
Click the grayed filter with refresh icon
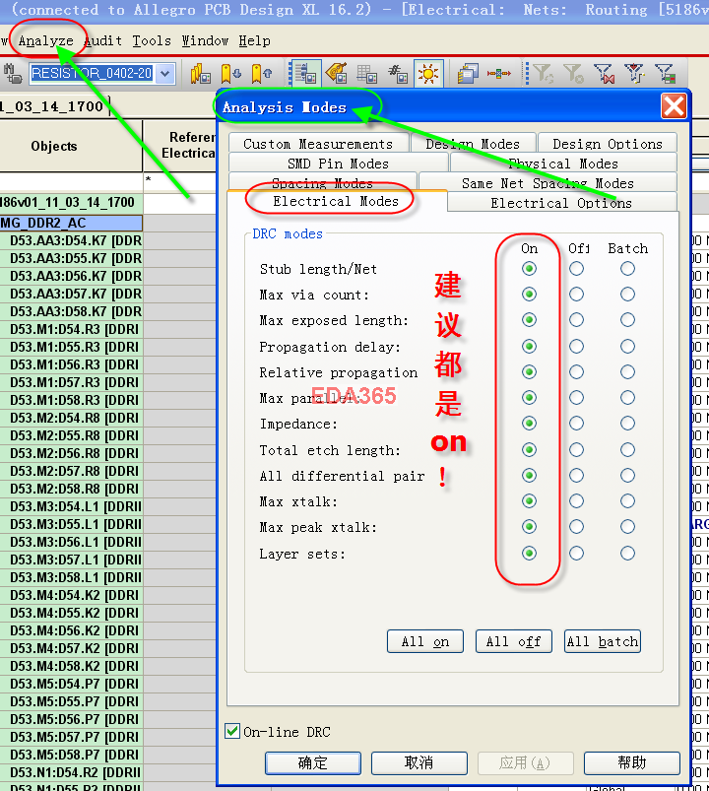tap(544, 74)
